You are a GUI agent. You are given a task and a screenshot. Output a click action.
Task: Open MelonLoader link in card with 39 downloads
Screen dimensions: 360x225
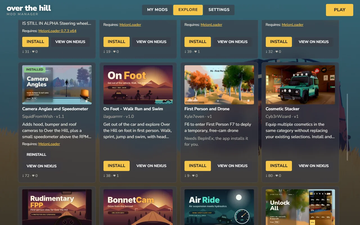pyautogui.click(x=211, y=25)
